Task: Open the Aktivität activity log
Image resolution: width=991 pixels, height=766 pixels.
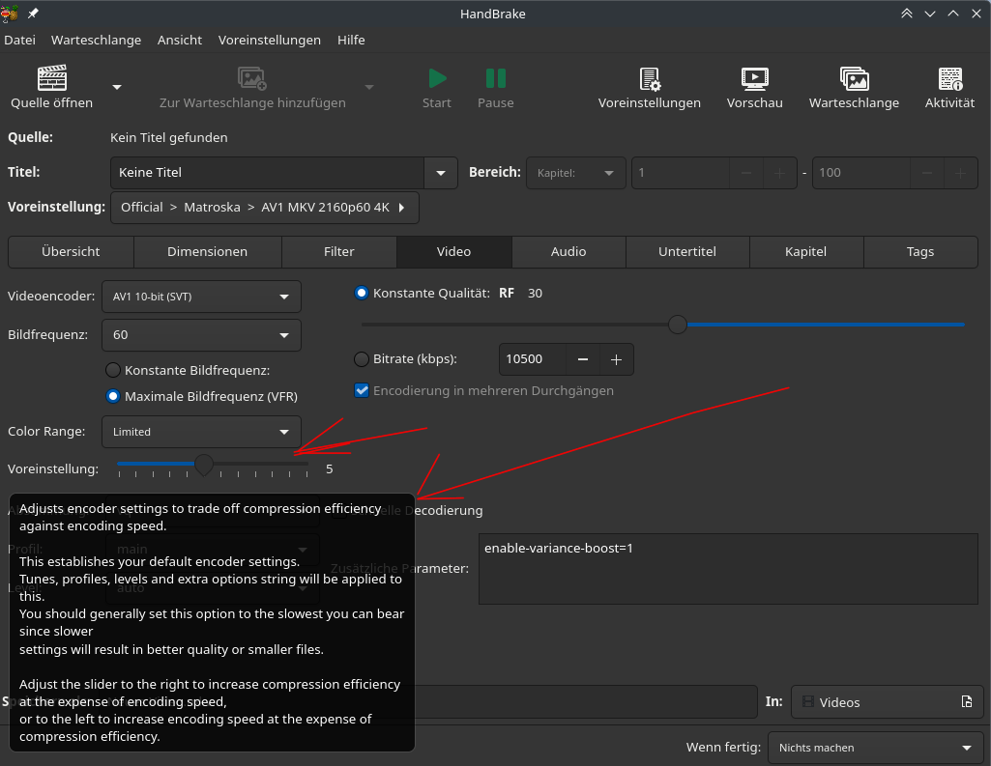Action: click(949, 87)
